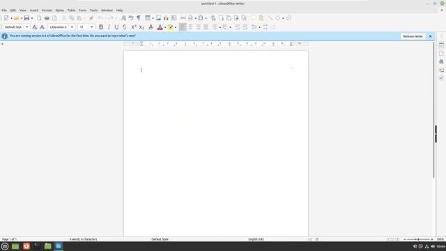Click the Insert Special Character omega icon

[x=201, y=18]
